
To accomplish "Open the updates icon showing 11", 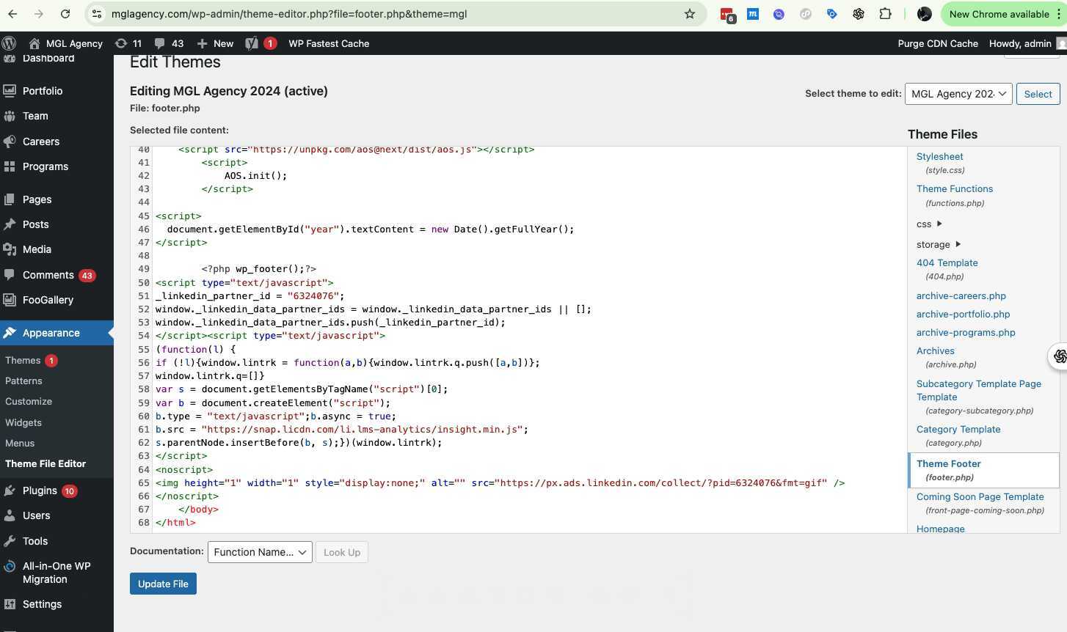I will tap(128, 43).
